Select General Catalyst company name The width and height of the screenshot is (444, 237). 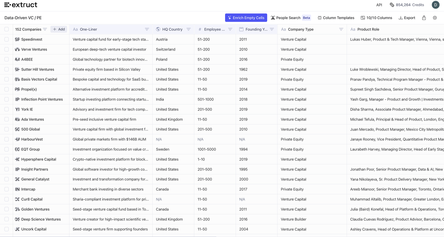(35, 179)
